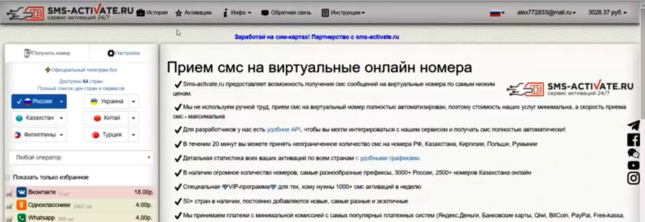Open the История menu item
The image size is (645, 222).
pyautogui.click(x=152, y=13)
